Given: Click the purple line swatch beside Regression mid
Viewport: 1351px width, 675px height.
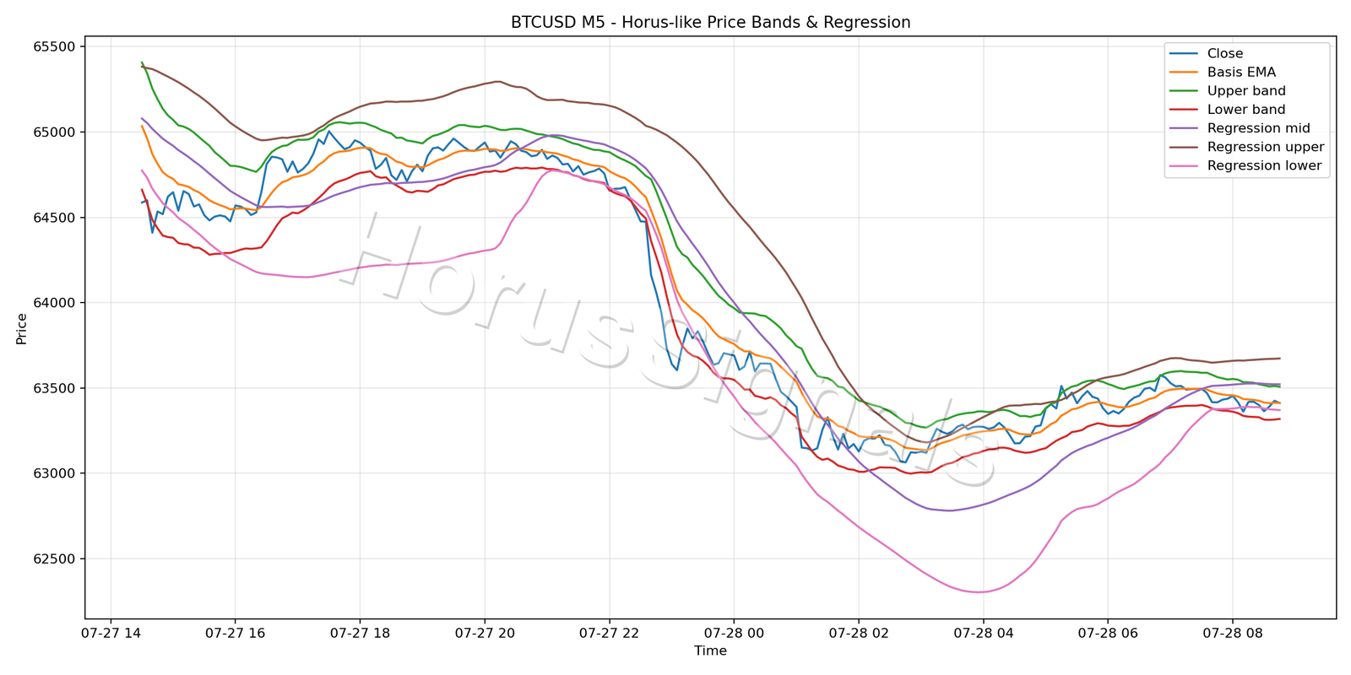Looking at the screenshot, I should (1184, 128).
